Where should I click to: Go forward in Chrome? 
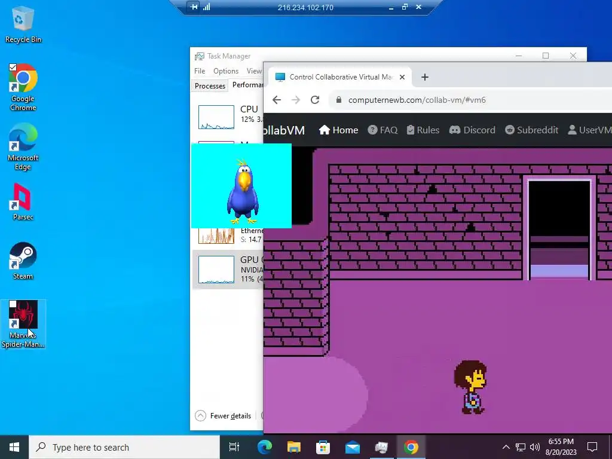(296, 100)
